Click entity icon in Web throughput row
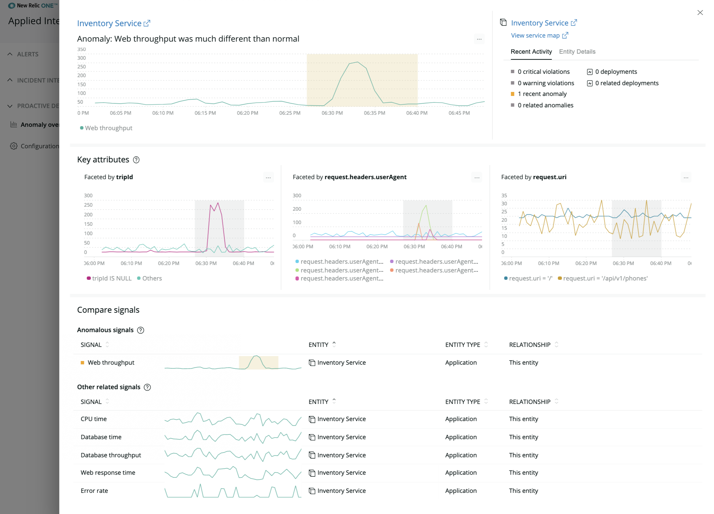Viewport: 714px width, 514px height. click(312, 363)
